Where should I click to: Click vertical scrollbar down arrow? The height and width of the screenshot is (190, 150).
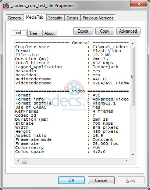point(133,155)
